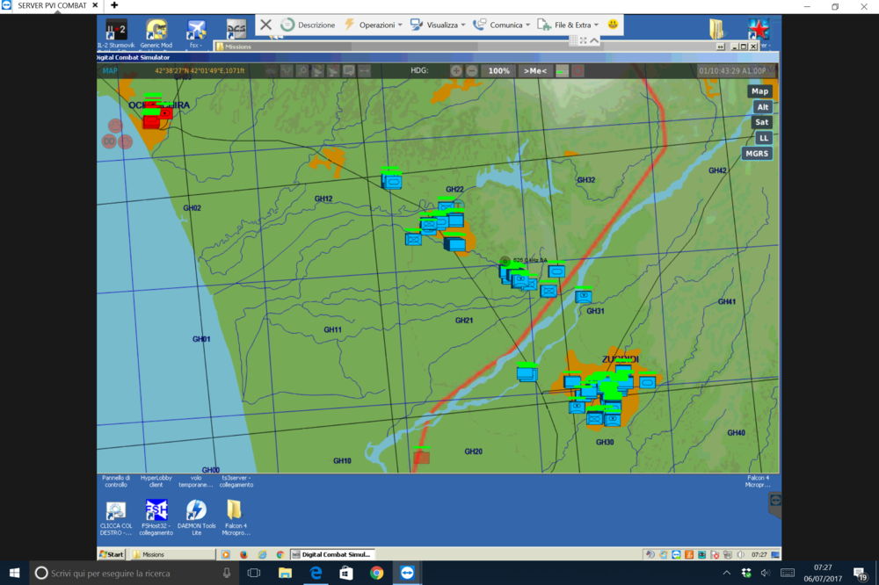Open the red star shortcut at top right
Image resolution: width=879 pixels, height=585 pixels.
(x=758, y=29)
